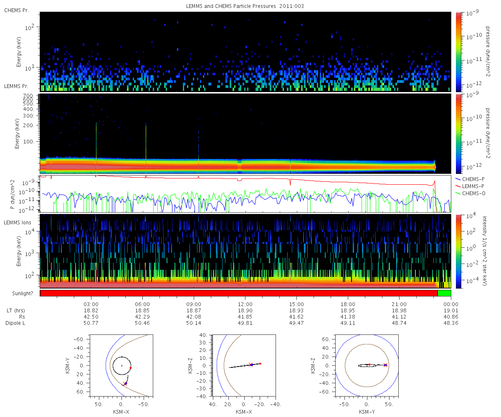The width and height of the screenshot is (501, 417).
Task: Open the KSM-X versus KSM-Y orbit plot
Action: pos(121,365)
